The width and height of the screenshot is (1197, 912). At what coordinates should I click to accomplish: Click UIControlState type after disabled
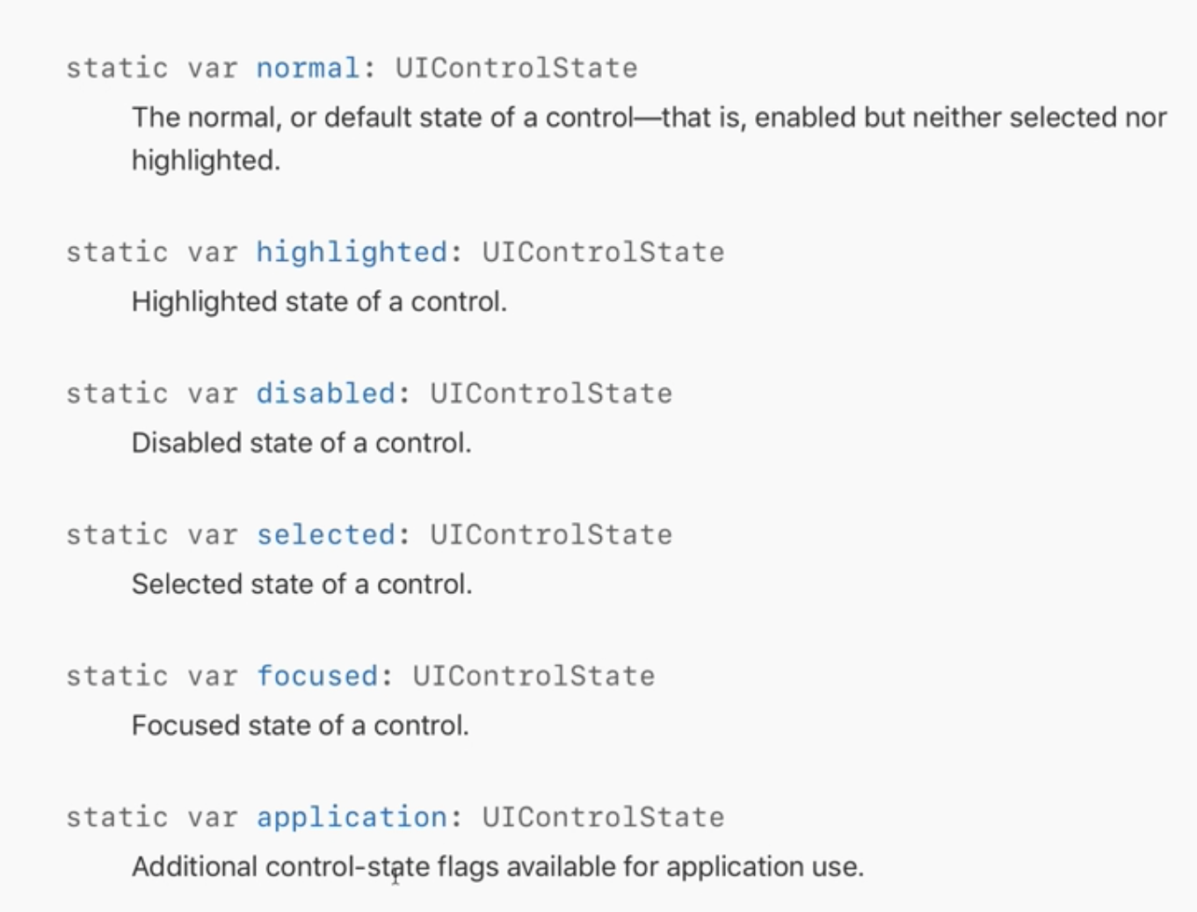[x=551, y=393]
